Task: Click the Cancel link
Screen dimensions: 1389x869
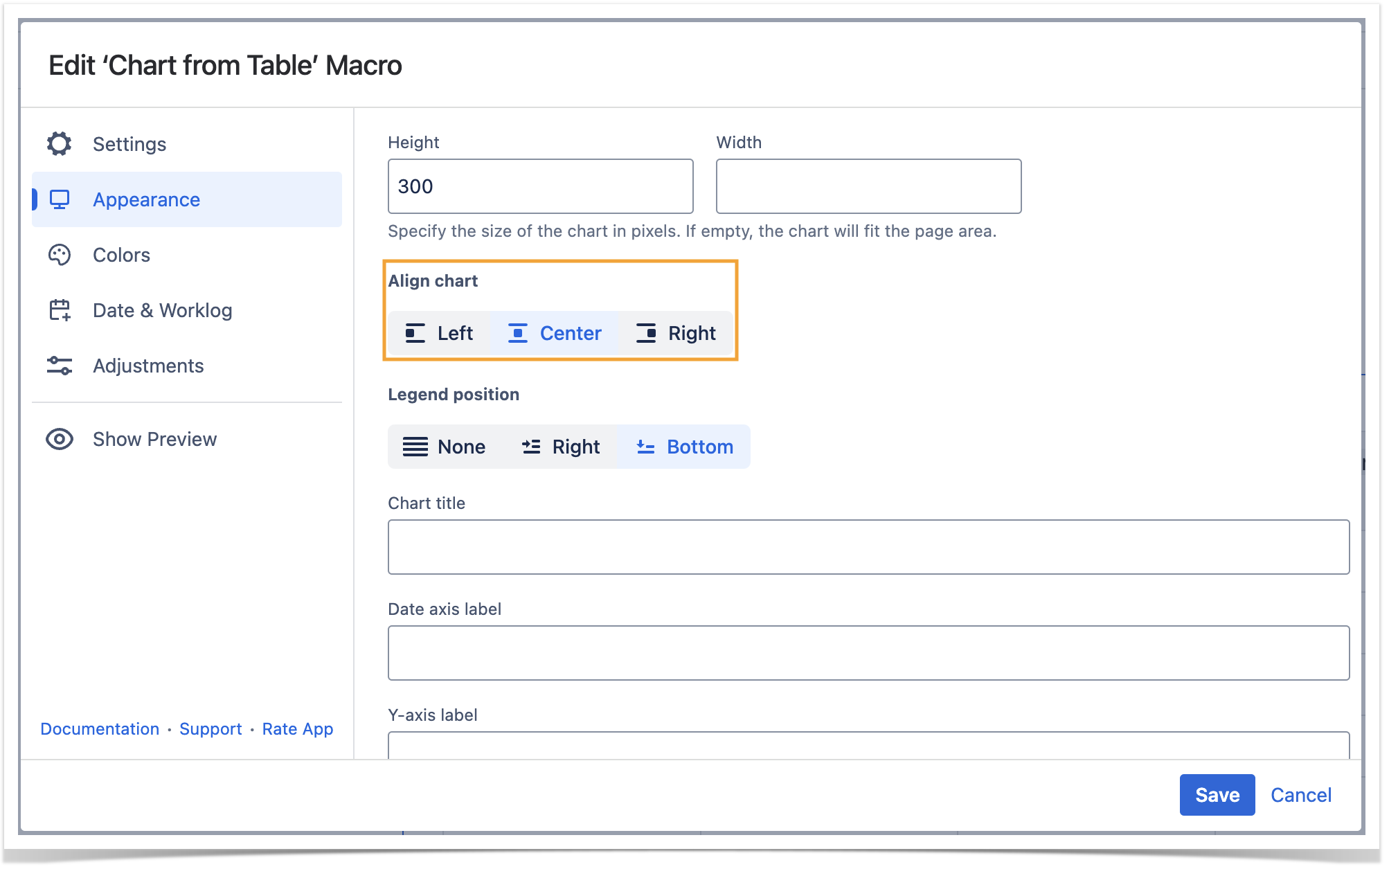Action: coord(1300,795)
